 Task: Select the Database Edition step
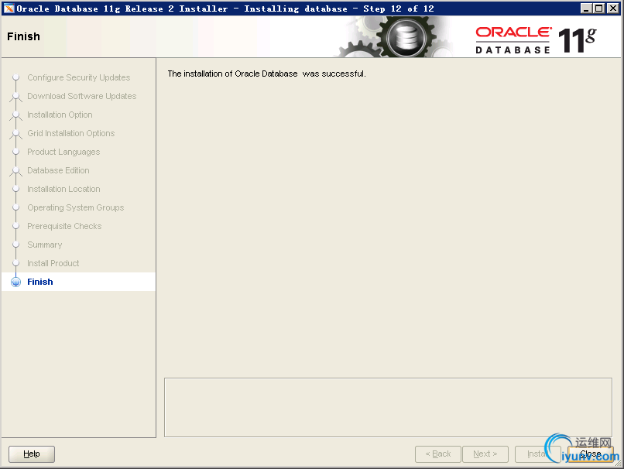point(58,170)
